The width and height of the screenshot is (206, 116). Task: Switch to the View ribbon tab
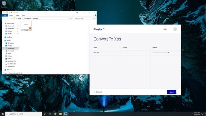coord(23,15)
